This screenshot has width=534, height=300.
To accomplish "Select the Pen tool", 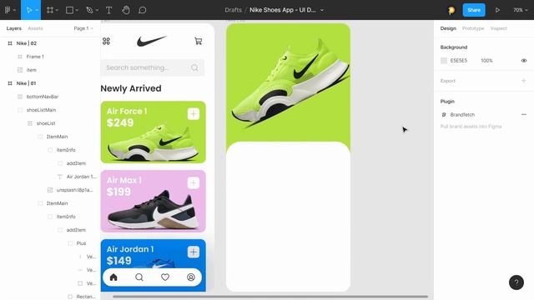I will click(89, 10).
